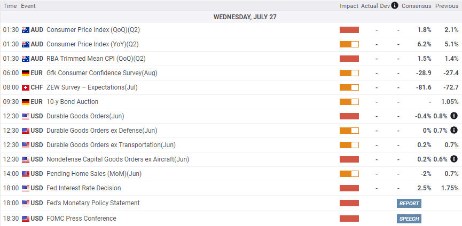462x226 pixels.
Task: Click high impact bar on FOMC Press Conference
Action: pyautogui.click(x=349, y=219)
